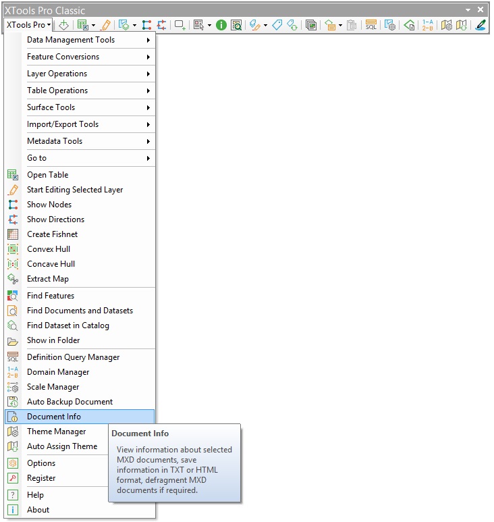Image resolution: width=494 pixels, height=522 pixels.
Task: Click the Create Fishnet grid icon in menu
Action: tap(13, 234)
